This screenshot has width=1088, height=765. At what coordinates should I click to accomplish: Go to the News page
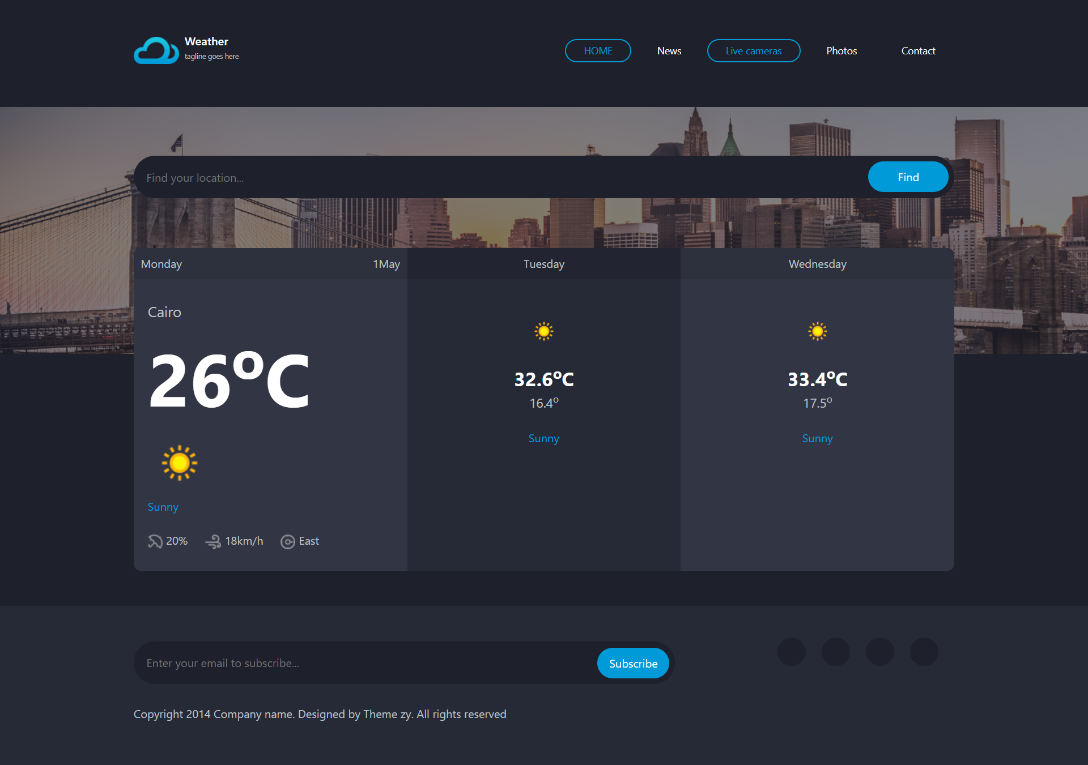669,51
